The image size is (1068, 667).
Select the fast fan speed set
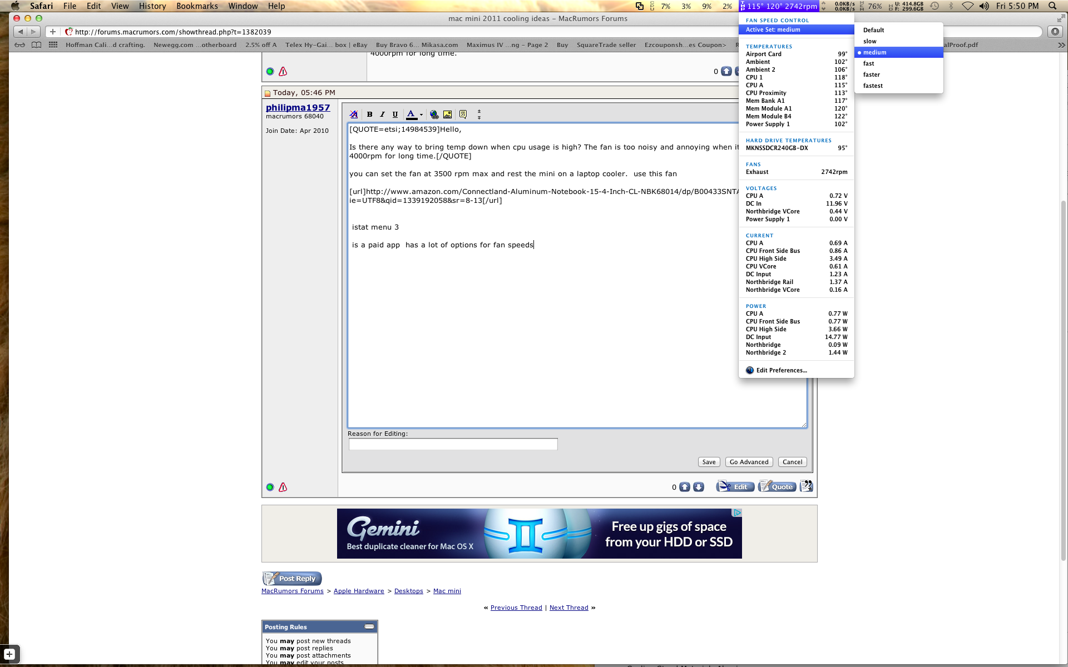coord(899,63)
